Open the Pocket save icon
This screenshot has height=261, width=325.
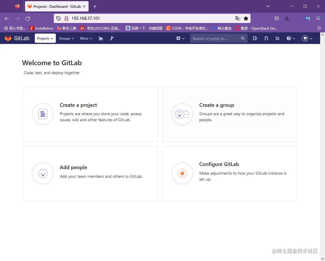(276, 18)
